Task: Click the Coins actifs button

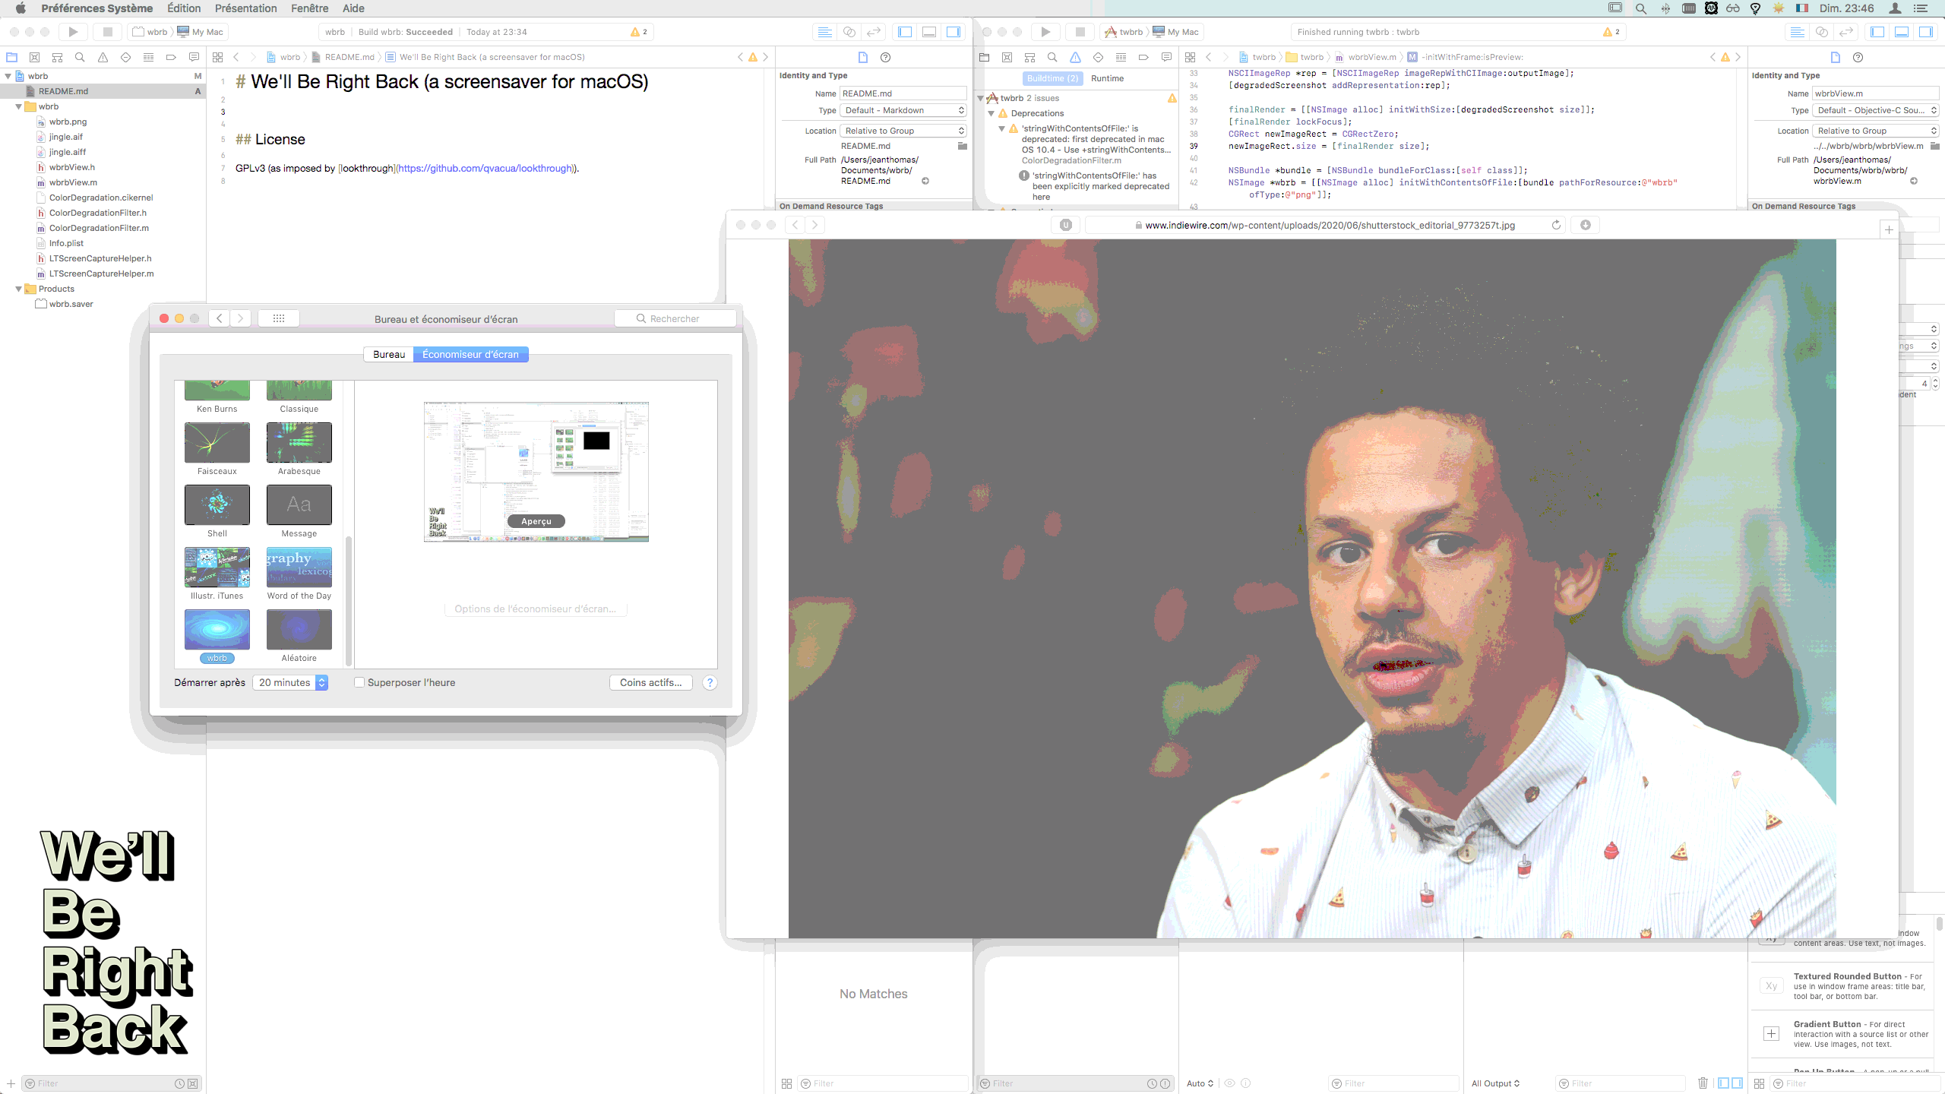Action: 648,682
